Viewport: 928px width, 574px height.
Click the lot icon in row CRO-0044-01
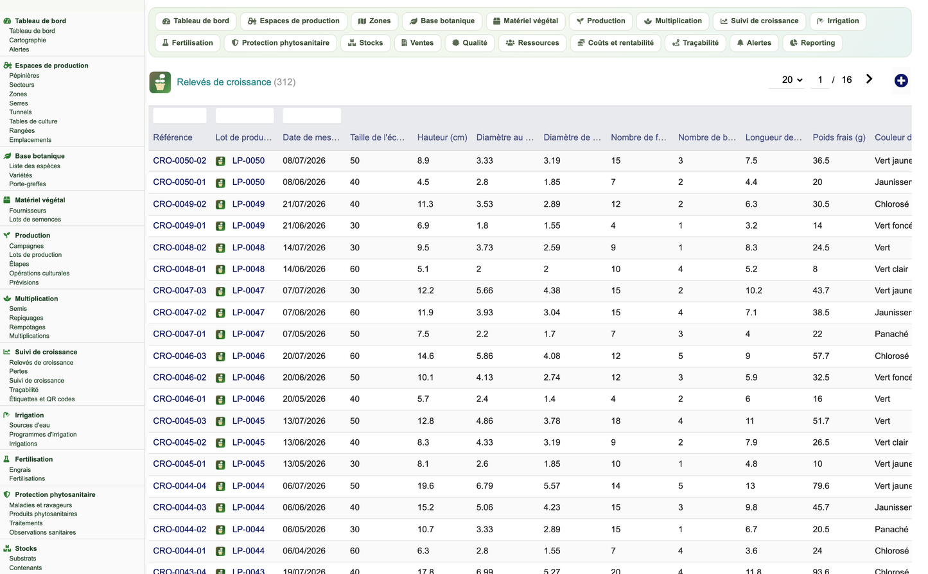220,551
